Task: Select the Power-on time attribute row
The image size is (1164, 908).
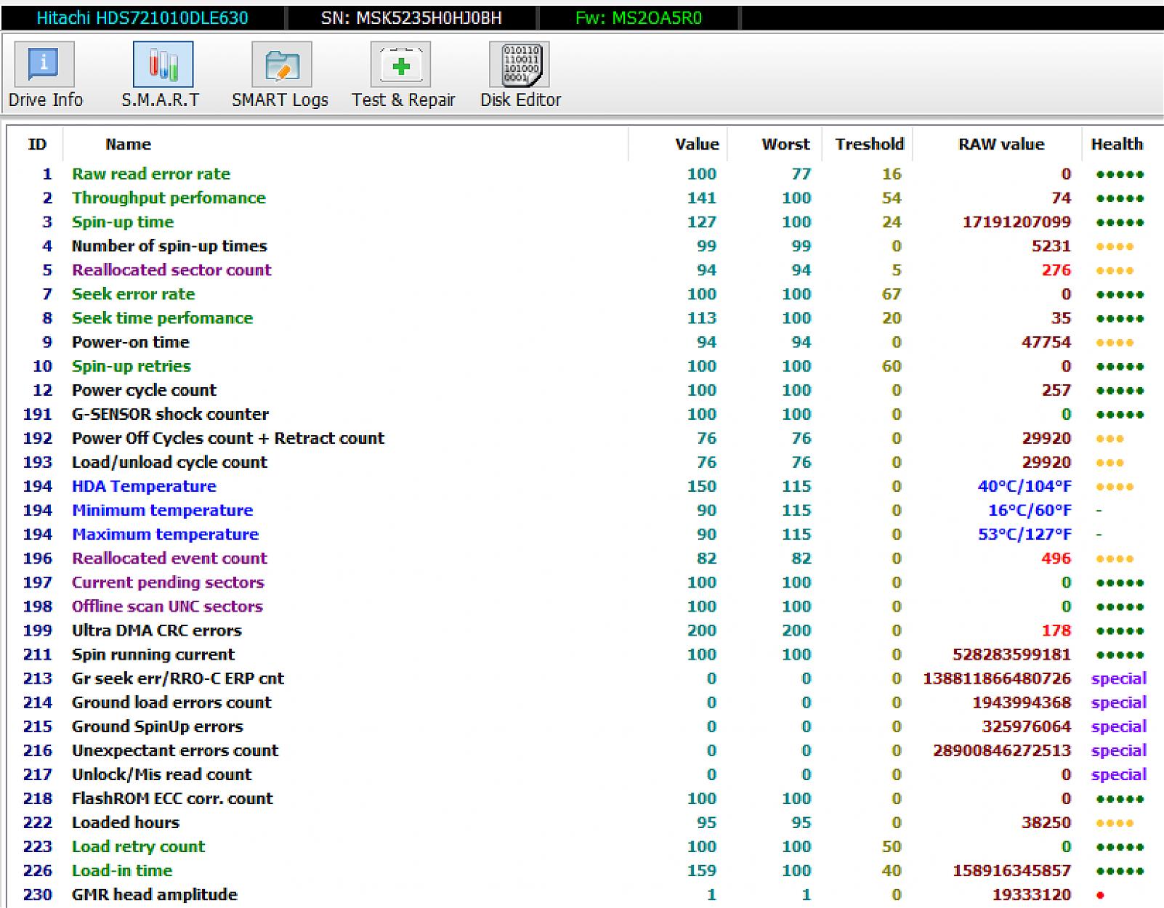Action: [x=130, y=342]
